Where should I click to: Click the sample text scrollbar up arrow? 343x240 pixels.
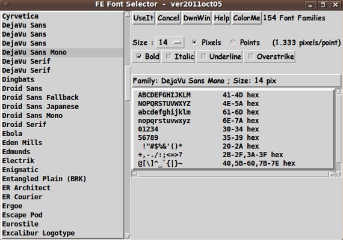pyautogui.click(x=338, y=91)
